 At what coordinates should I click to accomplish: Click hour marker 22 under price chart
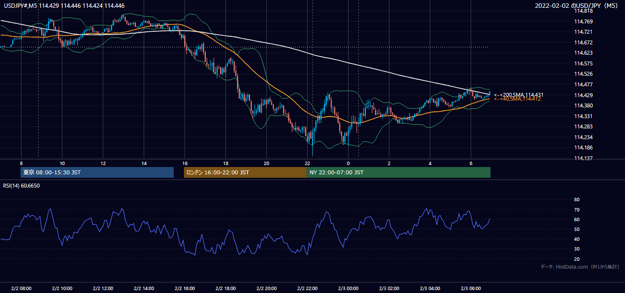(307, 163)
